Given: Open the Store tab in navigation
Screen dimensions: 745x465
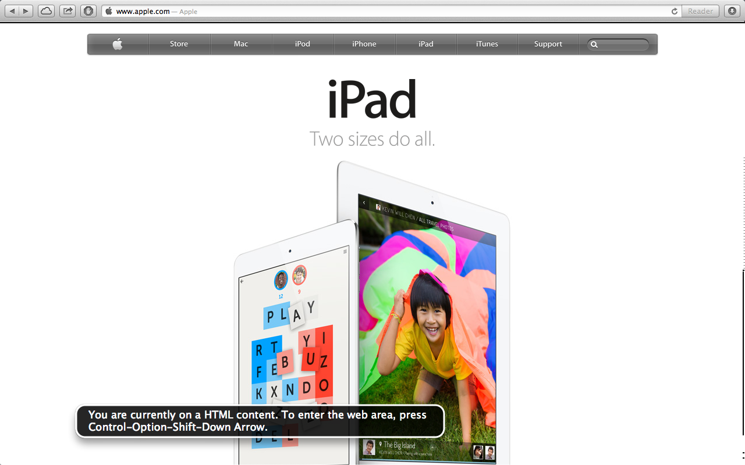Looking at the screenshot, I should click(x=179, y=44).
